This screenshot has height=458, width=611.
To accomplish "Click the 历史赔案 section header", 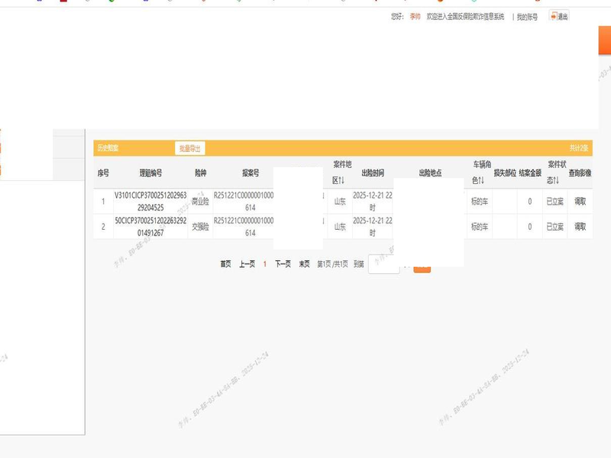I will coord(108,148).
